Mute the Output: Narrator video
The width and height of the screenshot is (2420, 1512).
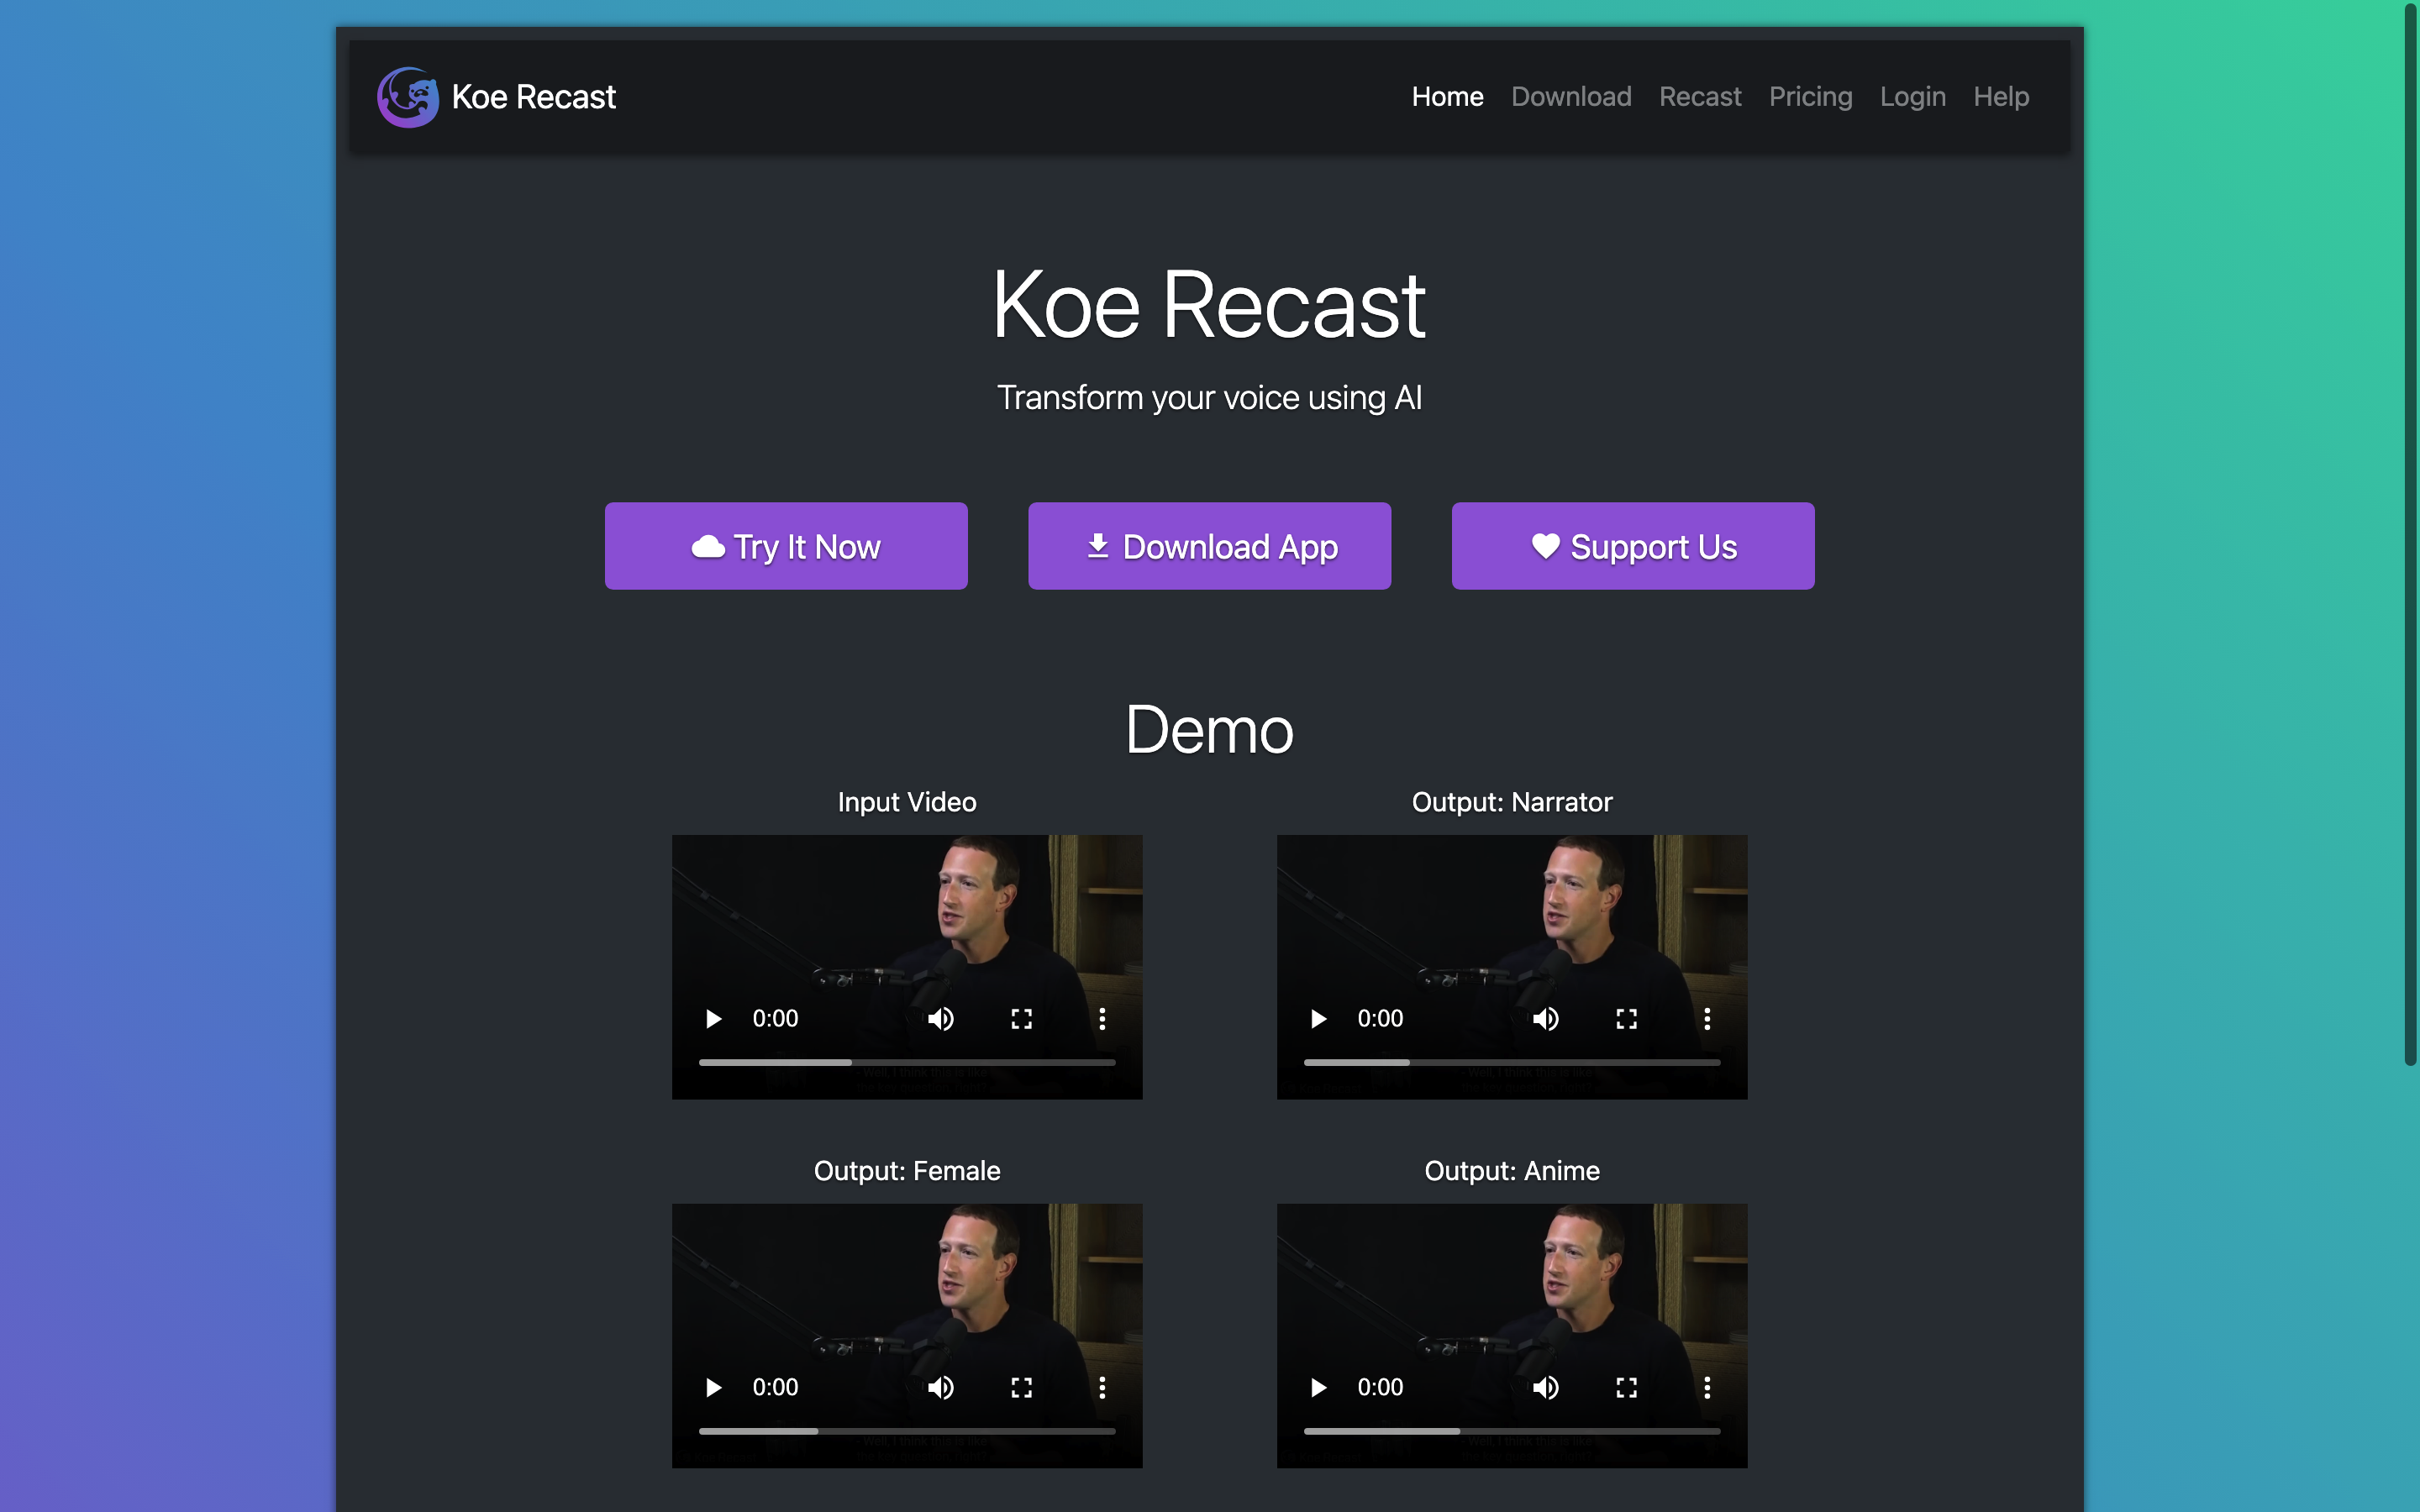[x=1545, y=1019]
